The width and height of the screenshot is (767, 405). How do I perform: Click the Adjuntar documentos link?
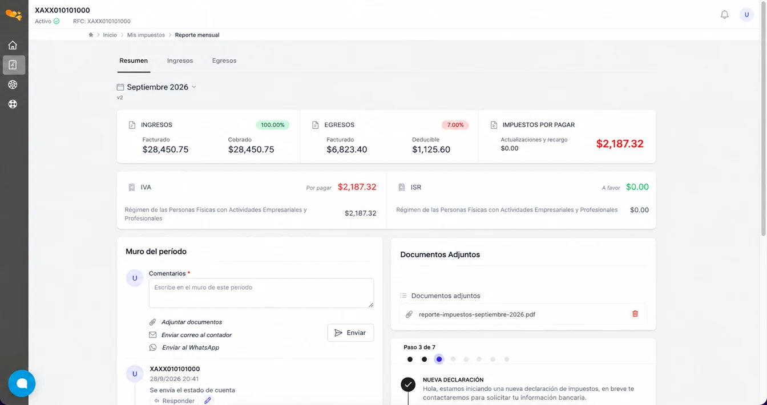coord(192,322)
